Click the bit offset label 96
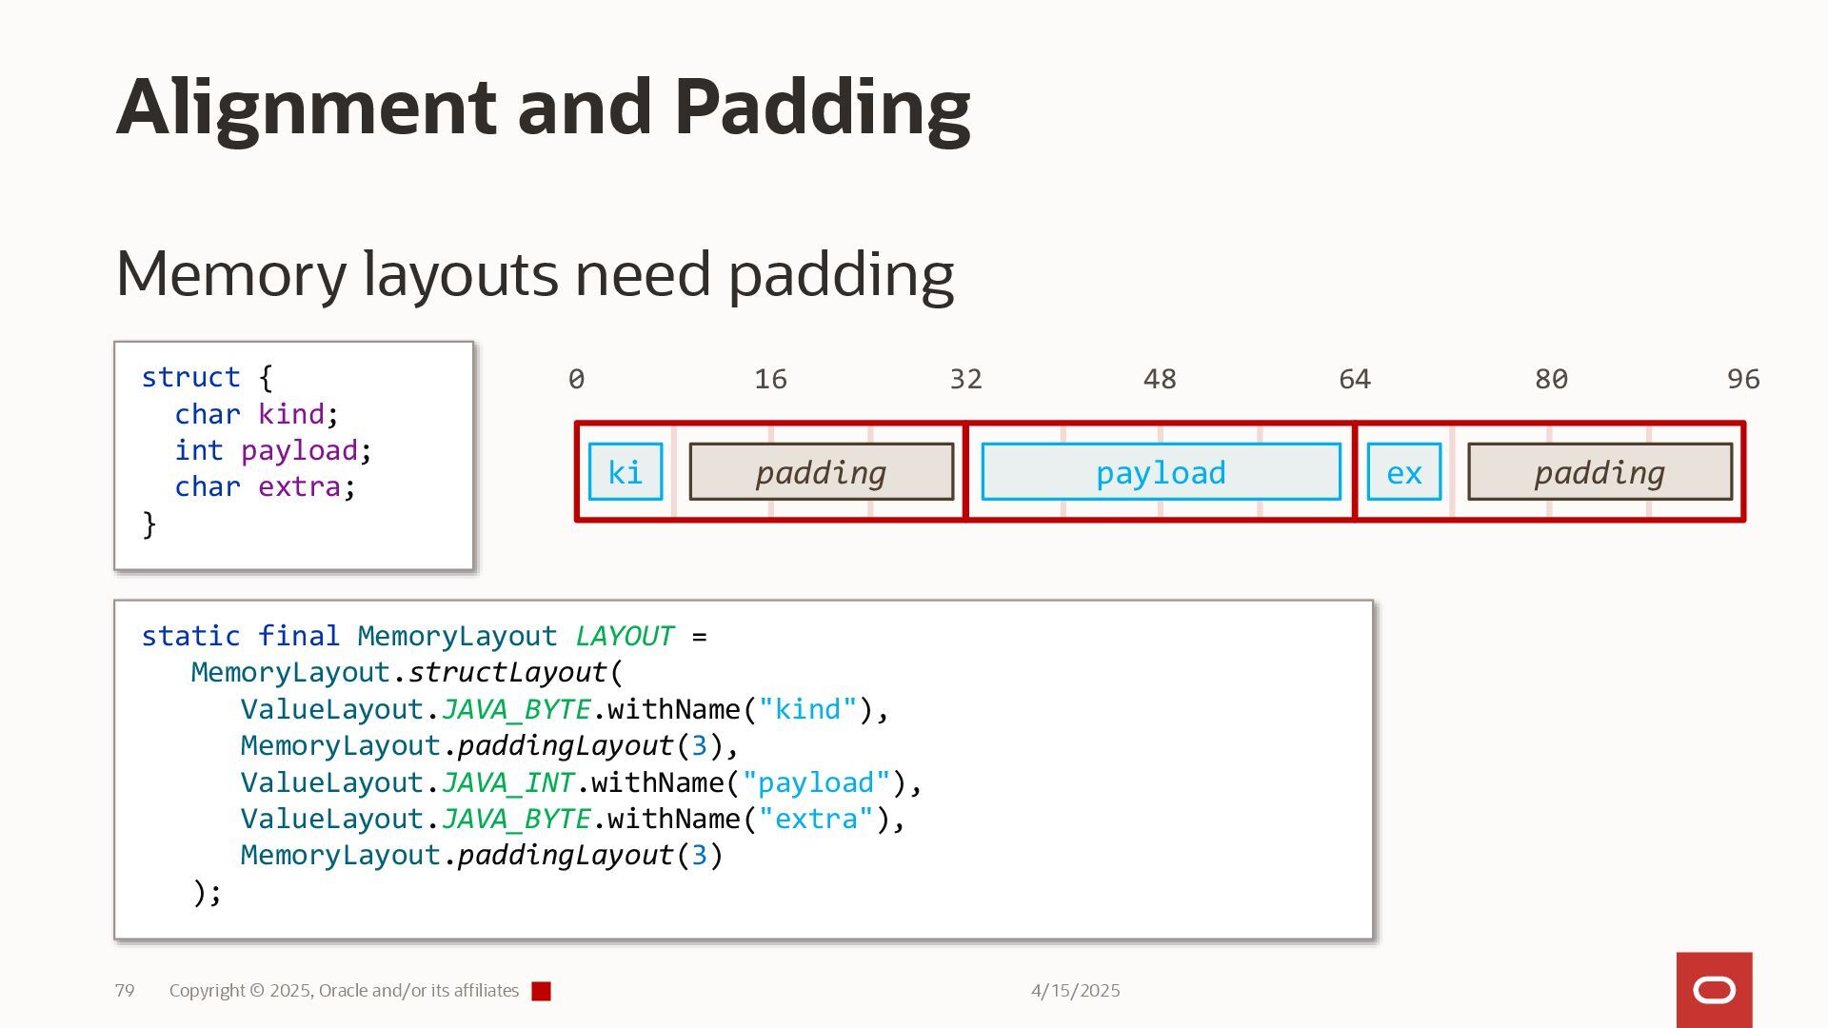 click(1742, 380)
